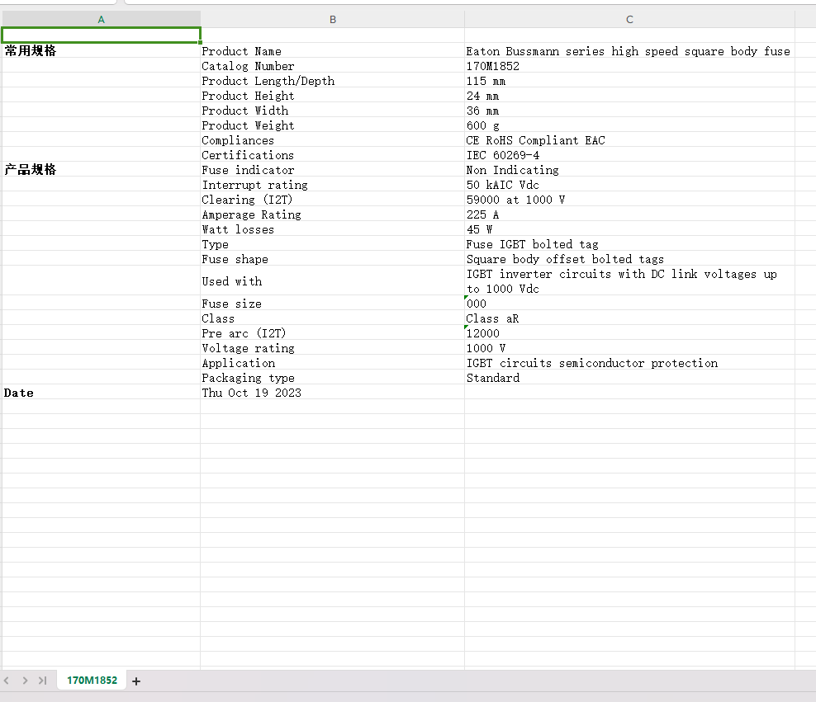Viewport: 816px width, 702px height.
Task: Select the Clearing (I2T) label cell
Action: pyautogui.click(x=333, y=200)
